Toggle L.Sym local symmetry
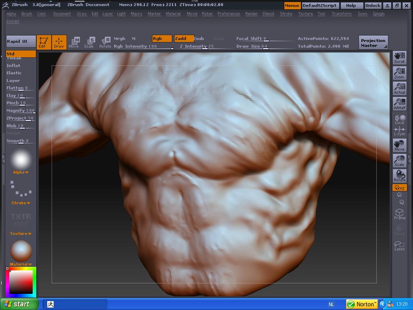This screenshot has height=310, width=413. pyautogui.click(x=400, y=131)
